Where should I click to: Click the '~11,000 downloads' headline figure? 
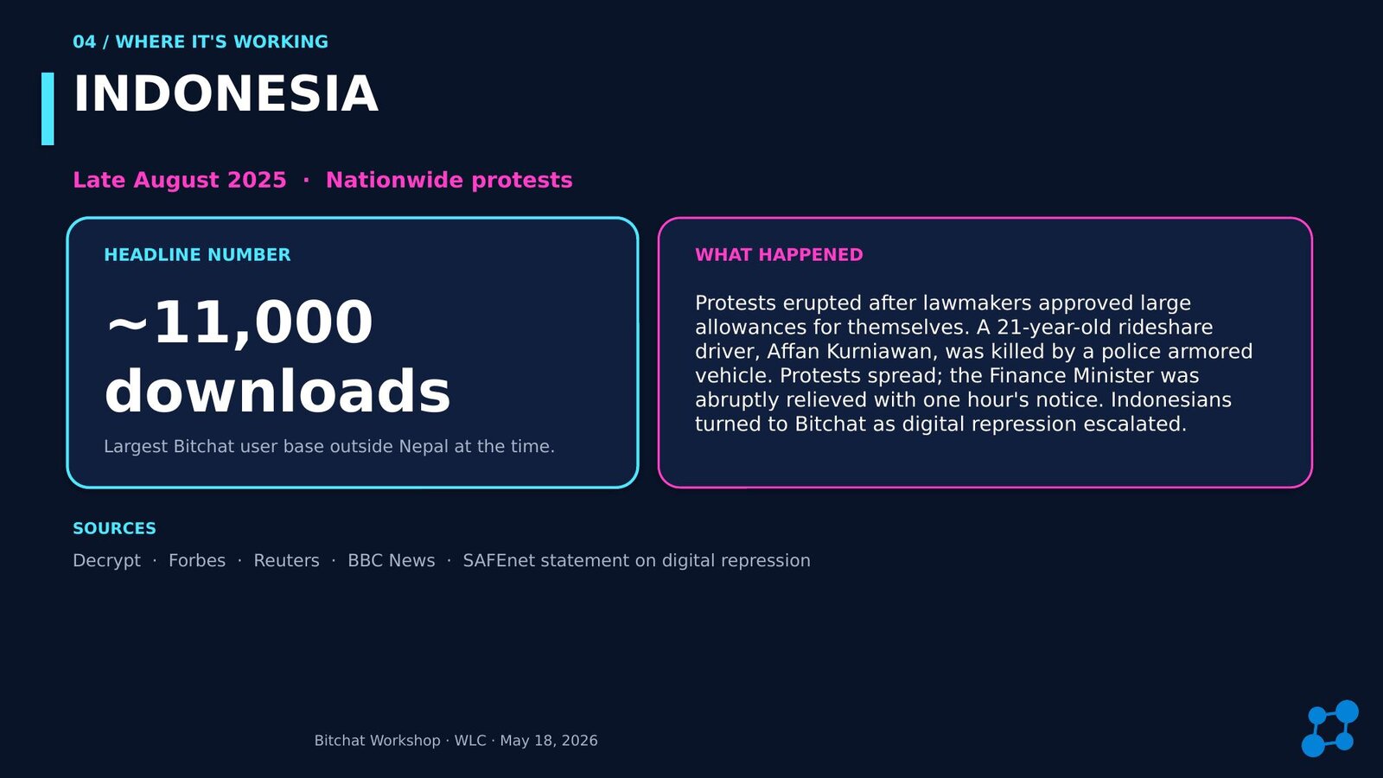pos(277,355)
